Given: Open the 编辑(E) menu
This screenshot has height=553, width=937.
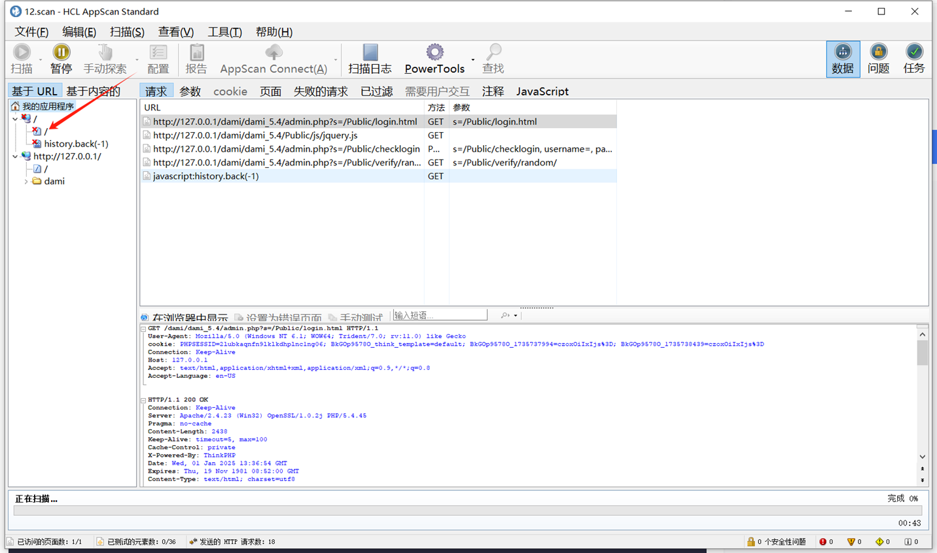Looking at the screenshot, I should [x=79, y=31].
